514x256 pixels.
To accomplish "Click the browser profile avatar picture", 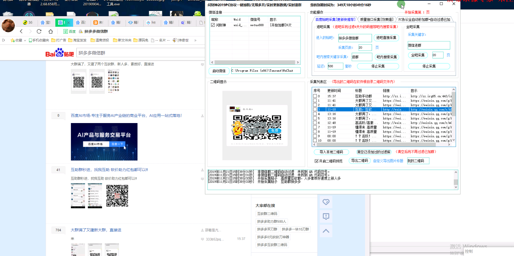I will [x=8, y=25].
